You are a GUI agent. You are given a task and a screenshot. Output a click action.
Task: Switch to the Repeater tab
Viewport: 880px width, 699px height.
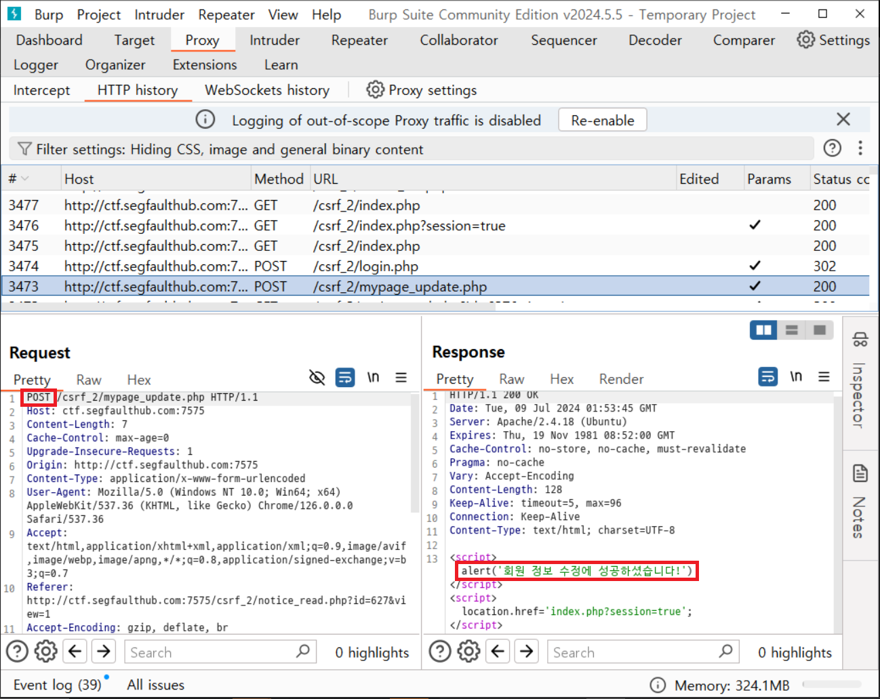click(x=359, y=40)
